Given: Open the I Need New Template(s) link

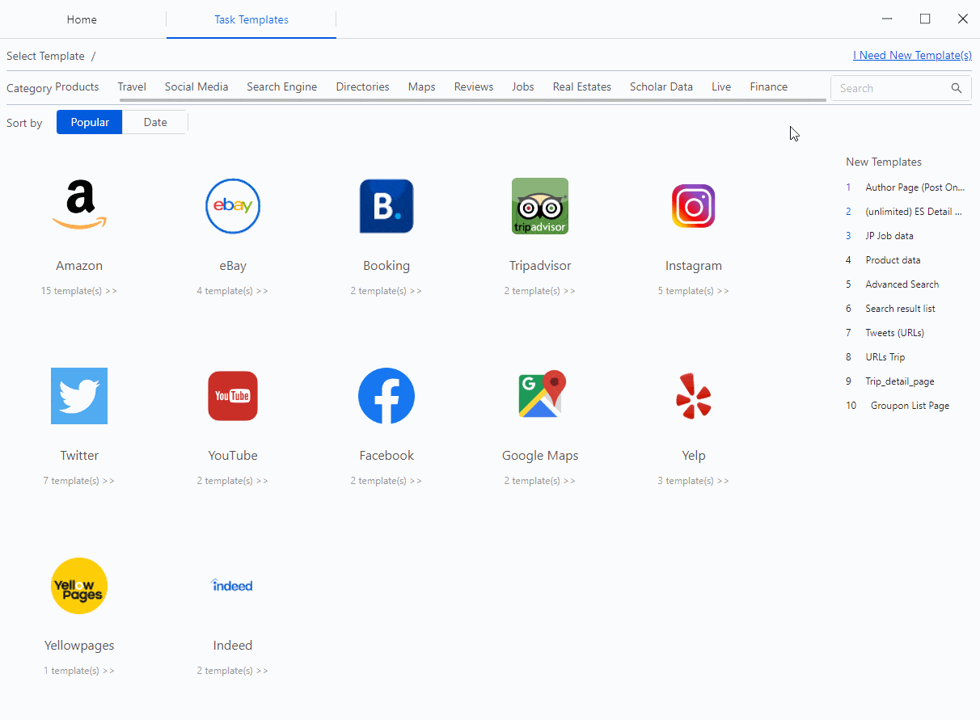Looking at the screenshot, I should [912, 55].
